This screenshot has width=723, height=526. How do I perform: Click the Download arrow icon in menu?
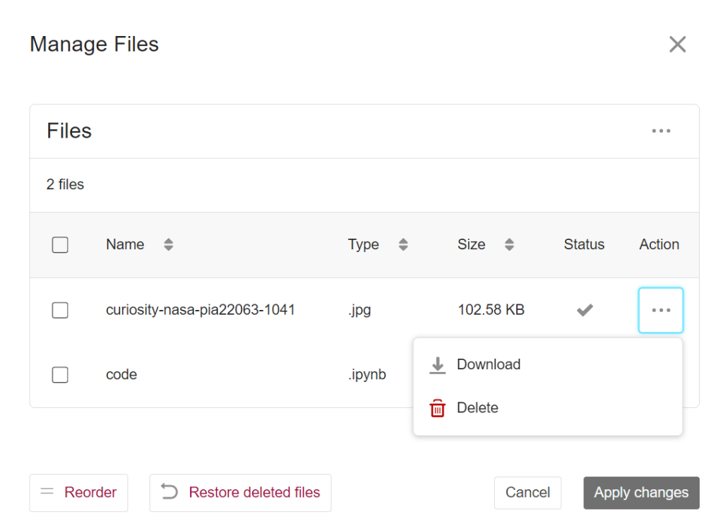[438, 364]
